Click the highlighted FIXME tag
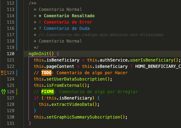This screenshot has height=128, width=181. [x=48, y=92]
